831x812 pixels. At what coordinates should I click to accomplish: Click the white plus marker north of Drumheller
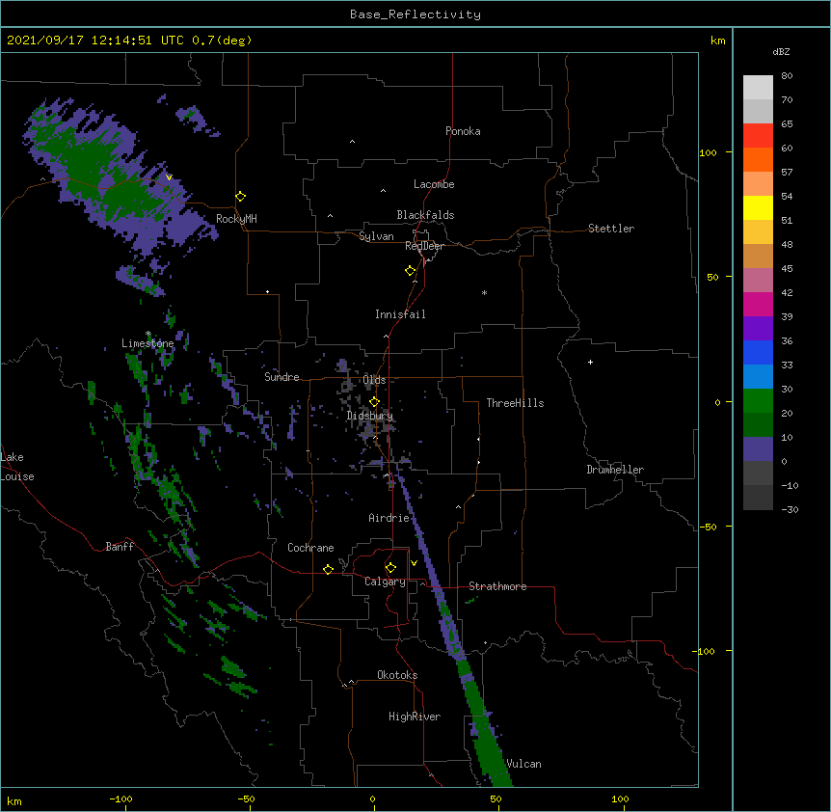[x=590, y=362]
